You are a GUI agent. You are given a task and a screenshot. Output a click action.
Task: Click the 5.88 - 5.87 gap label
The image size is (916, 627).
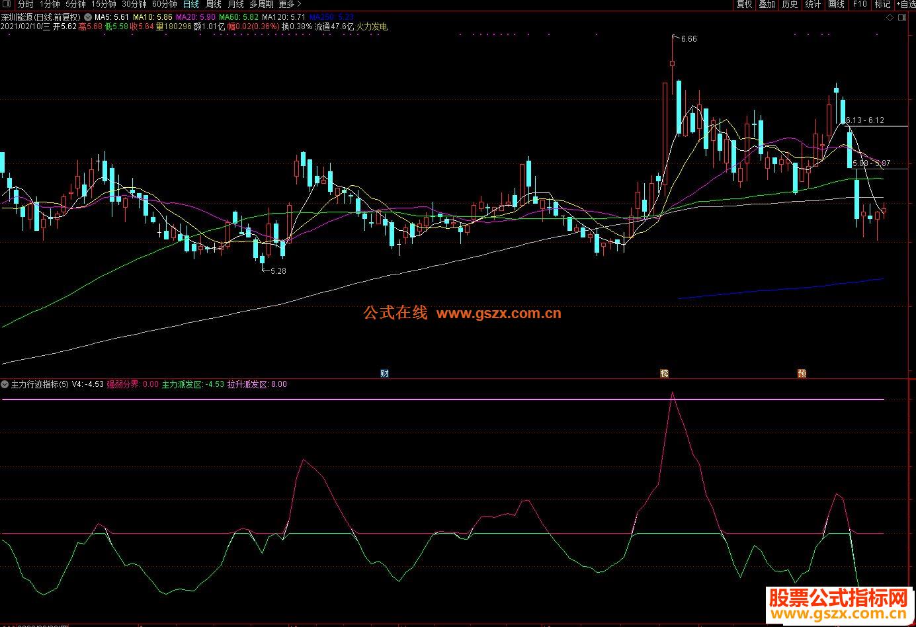pos(871,163)
